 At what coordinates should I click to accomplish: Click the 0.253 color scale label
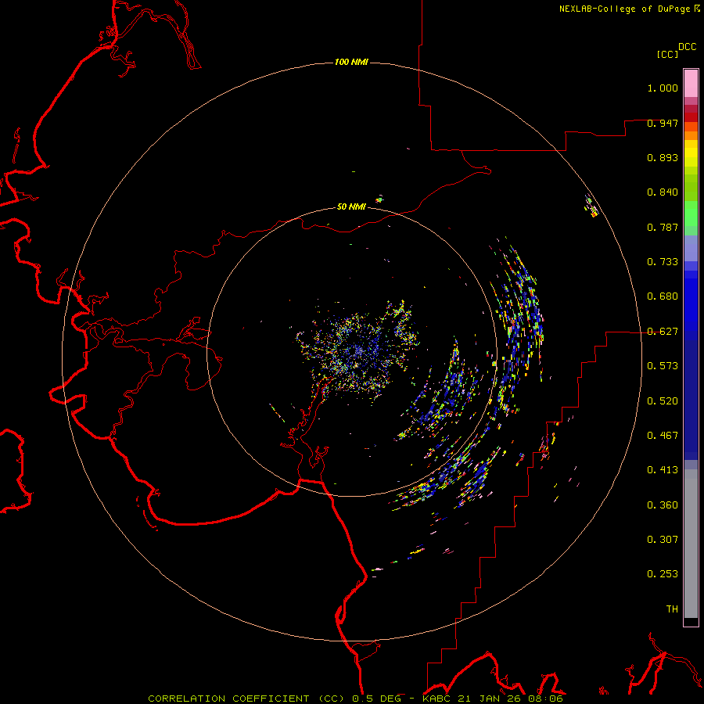(663, 574)
